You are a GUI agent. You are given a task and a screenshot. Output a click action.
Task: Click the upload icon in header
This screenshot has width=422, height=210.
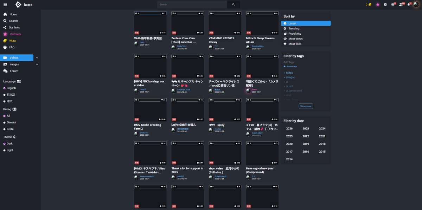tap(385, 5)
